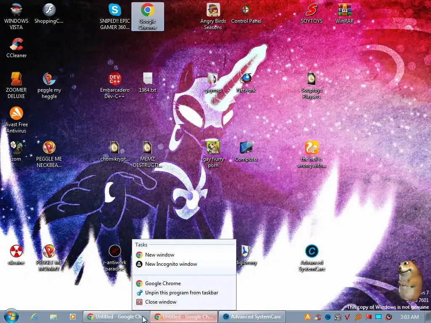Select the Control Panel desktop icon

[246, 14]
